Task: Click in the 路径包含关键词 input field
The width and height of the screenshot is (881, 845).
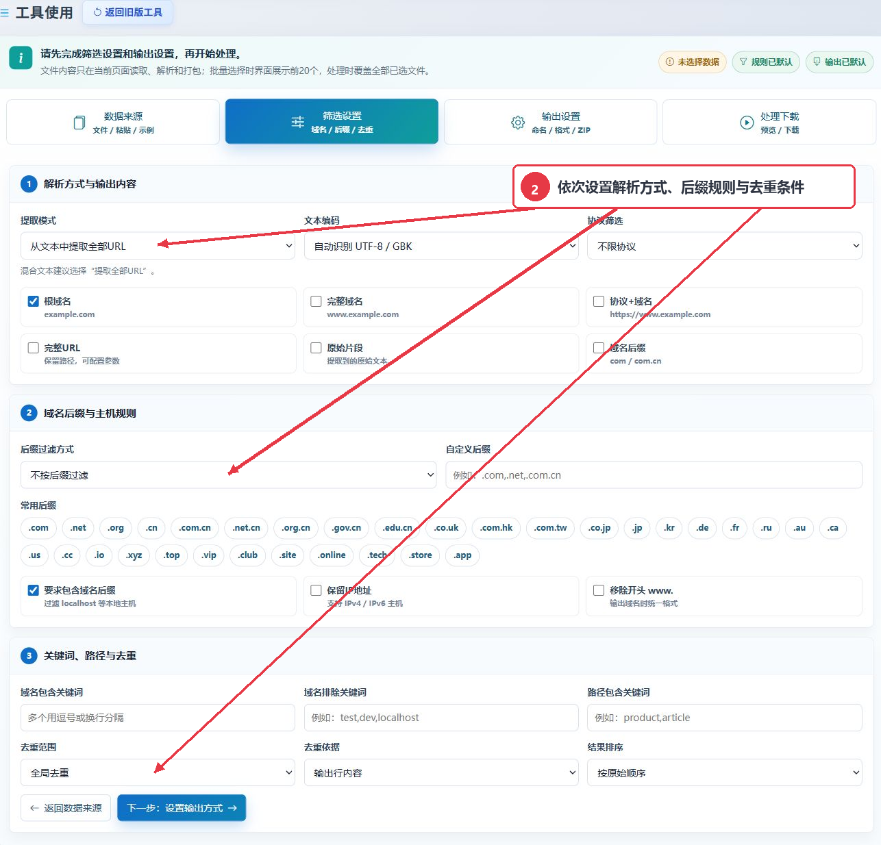Action: [x=725, y=718]
